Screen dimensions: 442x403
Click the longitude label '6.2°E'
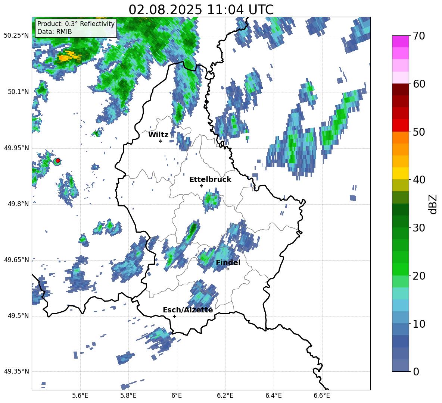[225, 396]
